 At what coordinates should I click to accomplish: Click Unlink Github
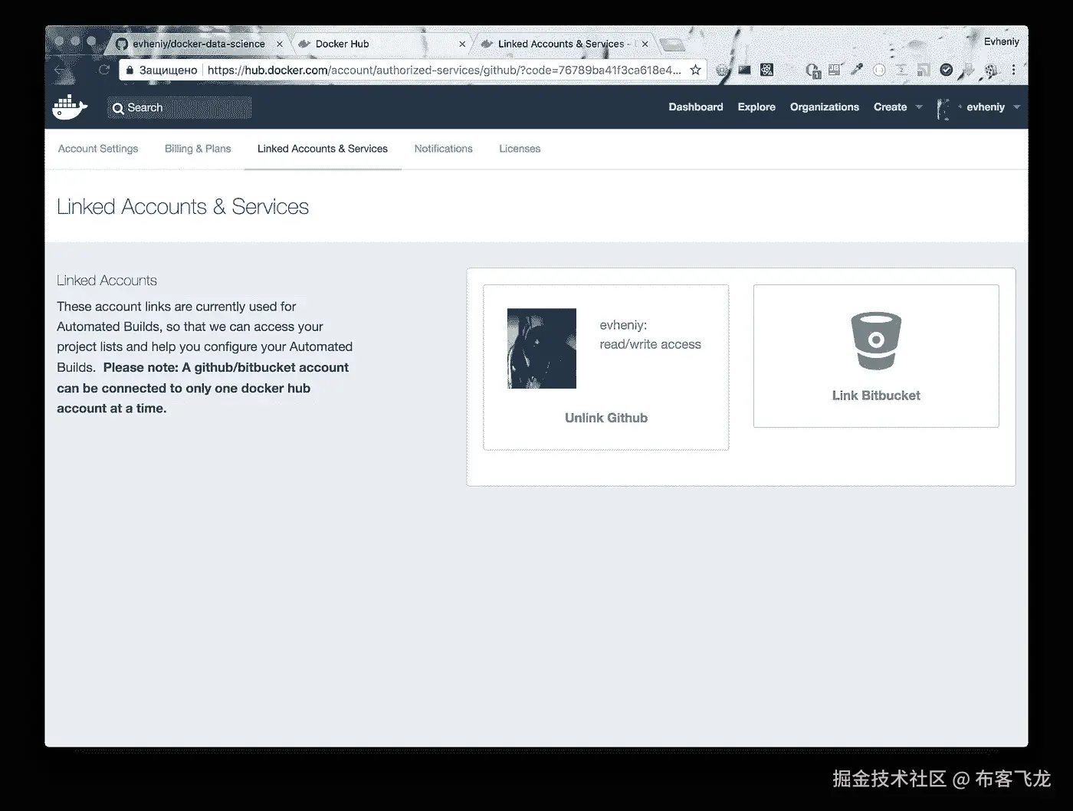(606, 418)
